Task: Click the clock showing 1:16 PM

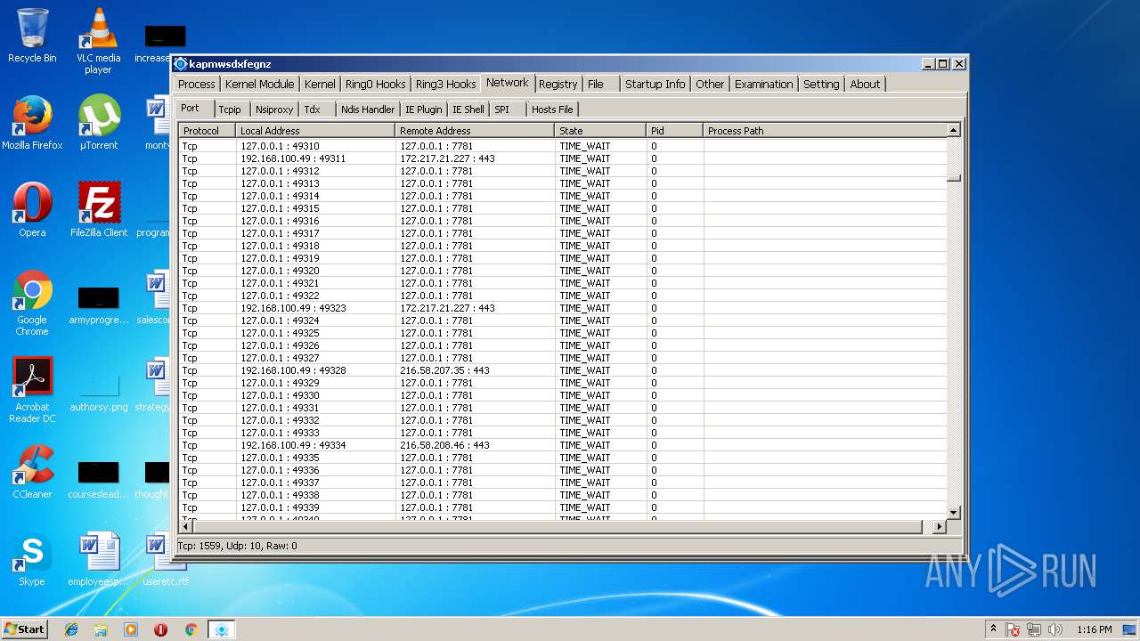Action: click(1094, 629)
